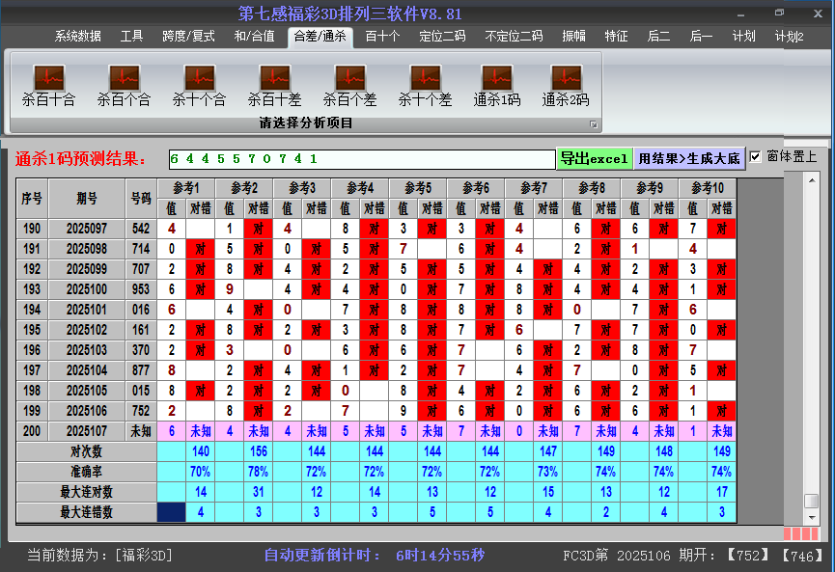This screenshot has width=835, height=572.
Task: Open the 后二 tab
Action: tap(658, 37)
